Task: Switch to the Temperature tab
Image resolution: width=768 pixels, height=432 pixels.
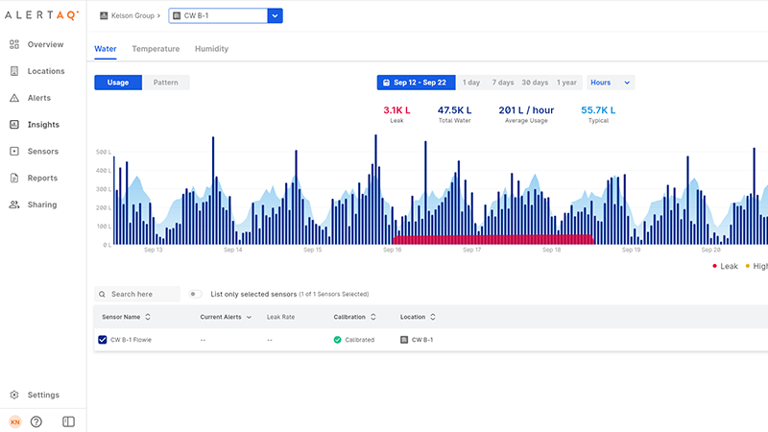Action: pyautogui.click(x=156, y=49)
